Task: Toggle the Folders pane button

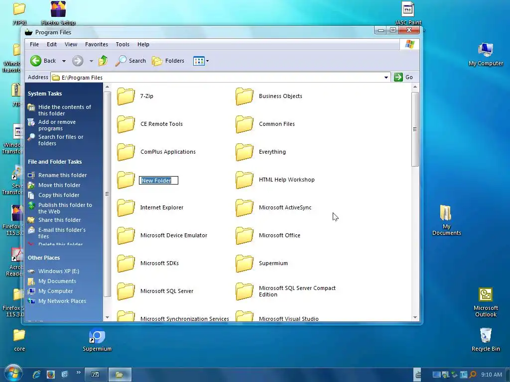Action: (x=168, y=61)
